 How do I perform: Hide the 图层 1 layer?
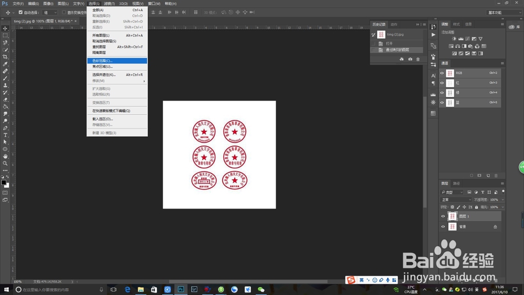click(x=443, y=216)
